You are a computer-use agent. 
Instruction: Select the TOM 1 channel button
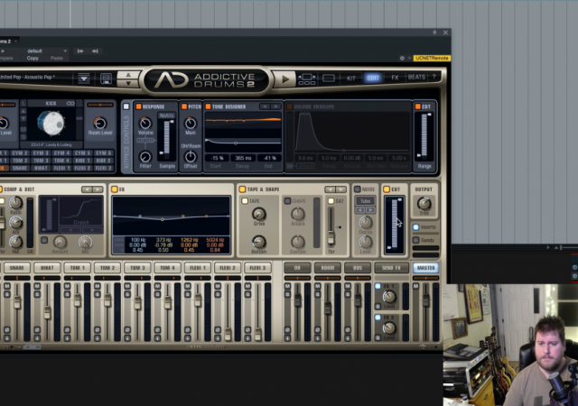point(77,268)
